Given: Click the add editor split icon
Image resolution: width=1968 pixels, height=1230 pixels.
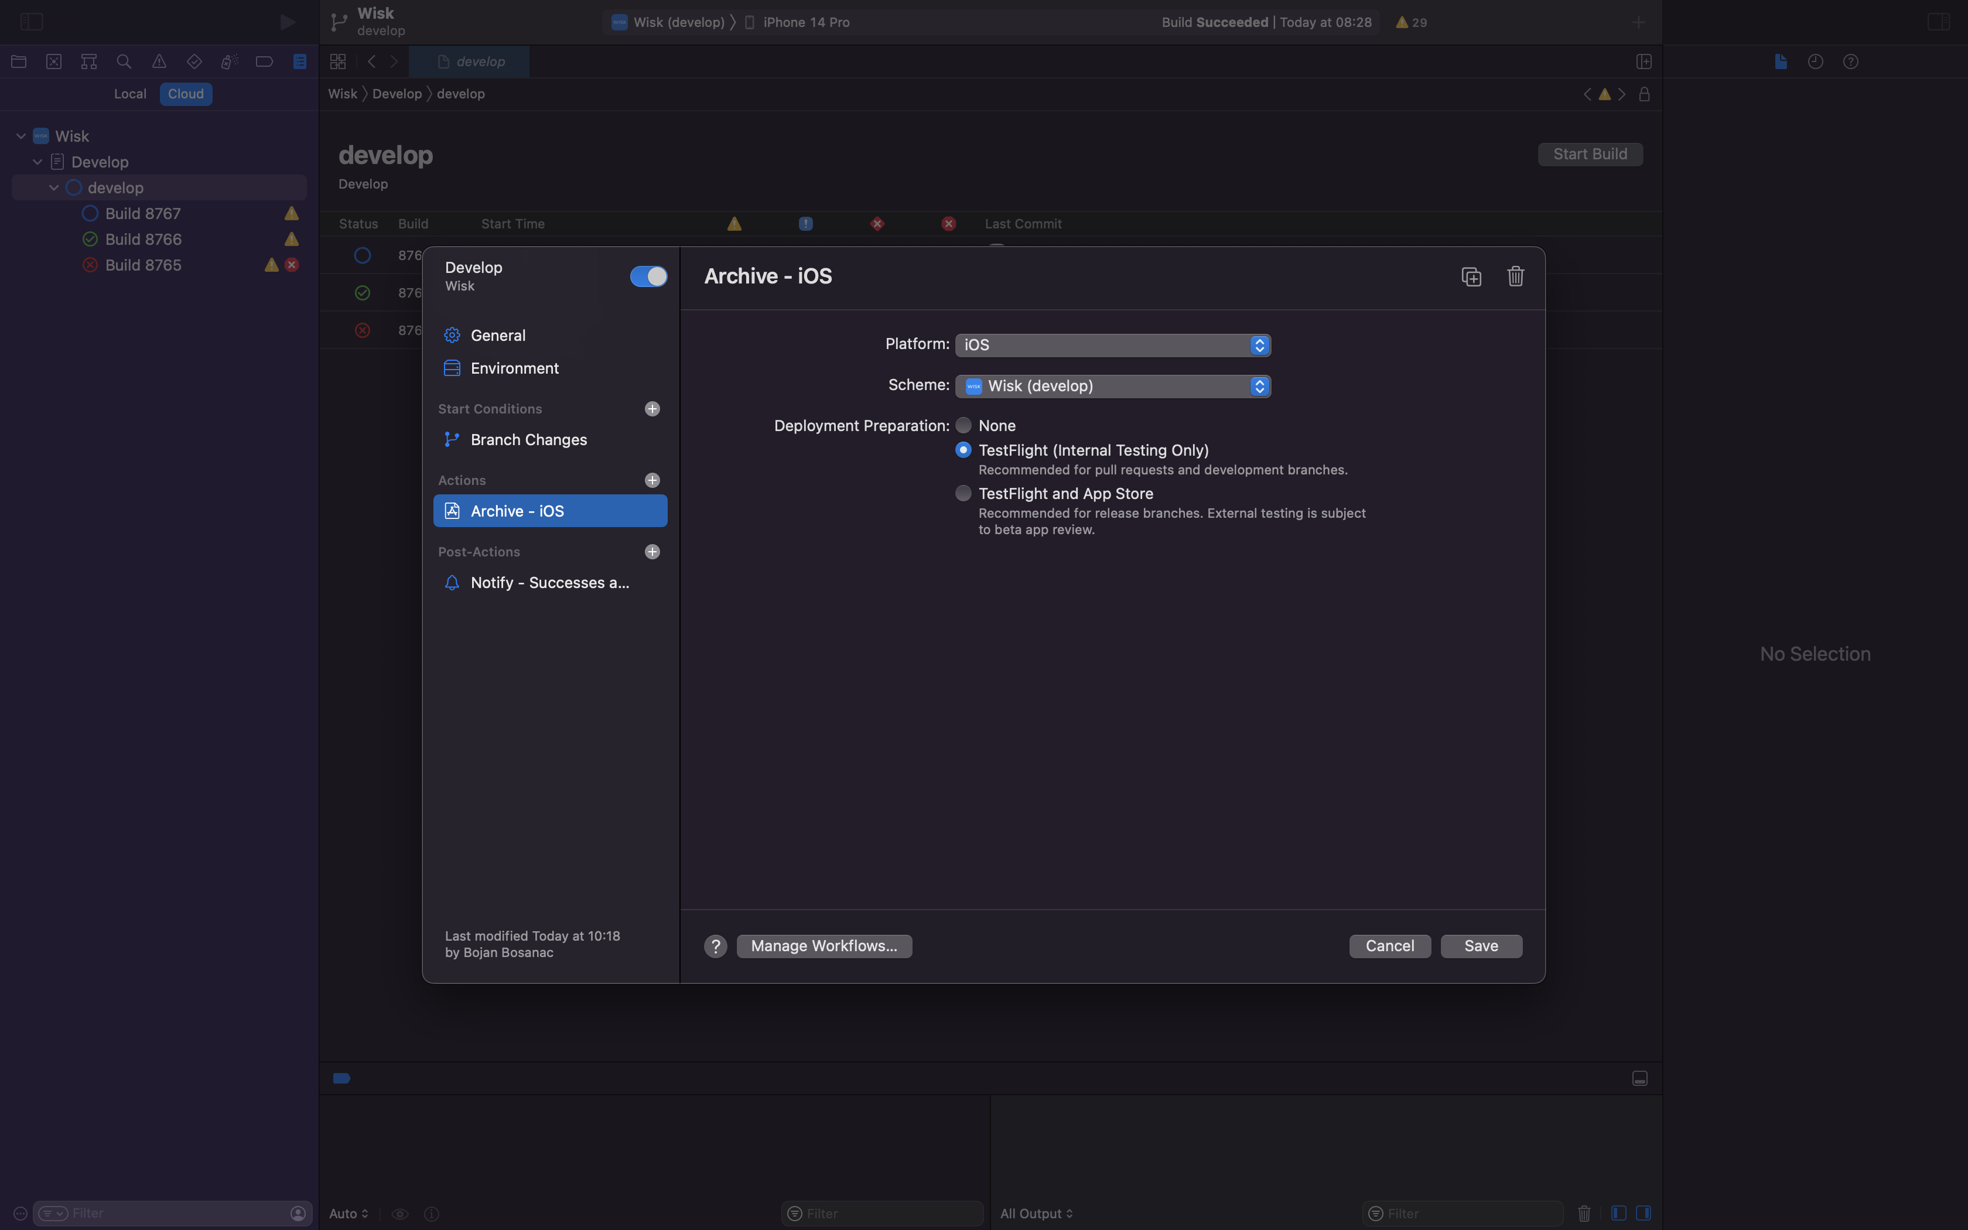Looking at the screenshot, I should 1644,62.
